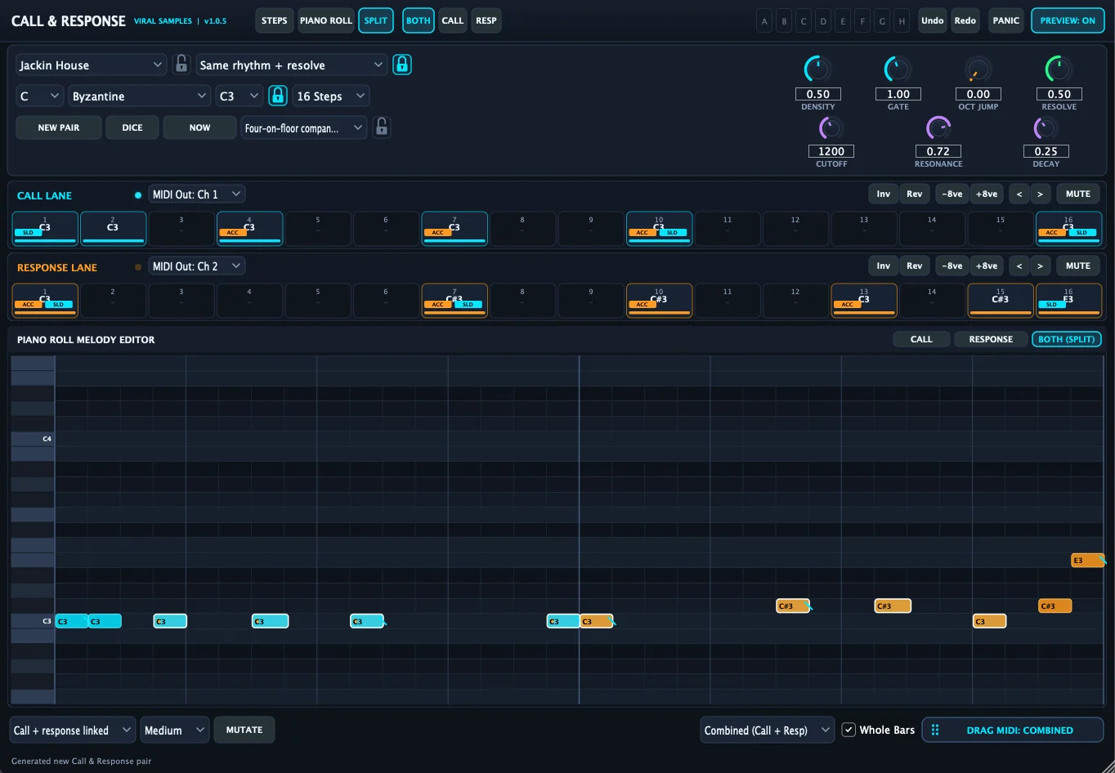The height and width of the screenshot is (773, 1115).
Task: Toggle the scale lock beside C3 octave
Action: click(278, 96)
